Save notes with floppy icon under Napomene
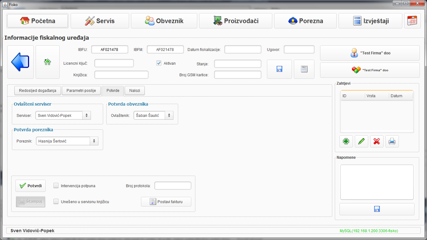The height and width of the screenshot is (240, 427). 377,209
